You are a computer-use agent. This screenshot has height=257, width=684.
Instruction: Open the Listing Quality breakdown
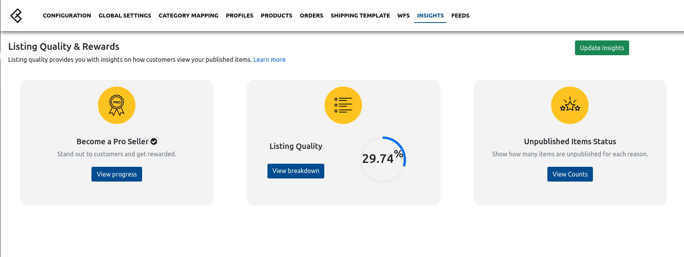[296, 171]
